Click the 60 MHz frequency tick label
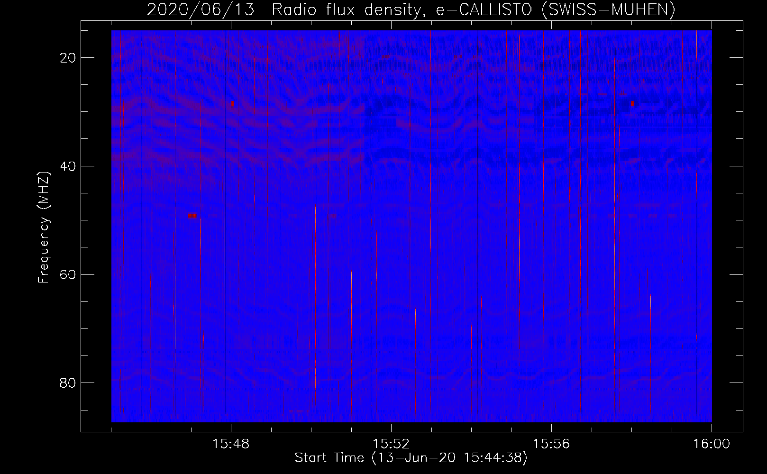 point(68,275)
